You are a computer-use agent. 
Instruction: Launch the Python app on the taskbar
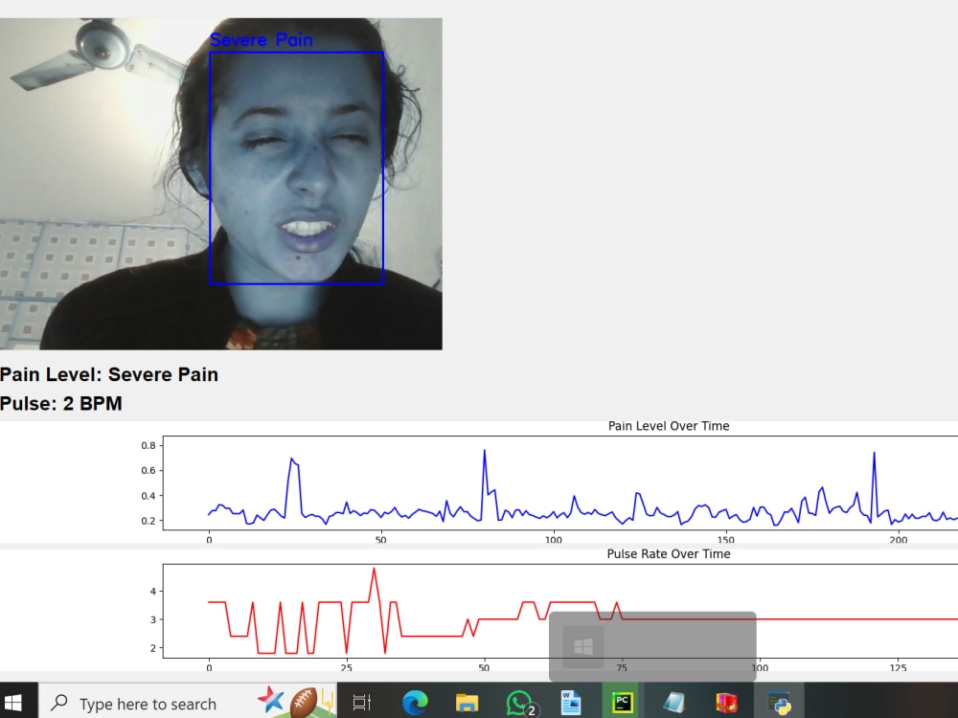point(779,703)
